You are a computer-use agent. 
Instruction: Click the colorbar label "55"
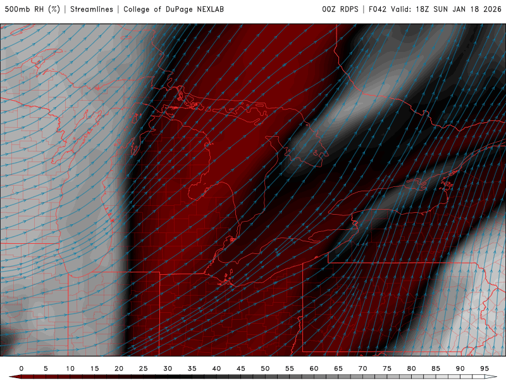pos(290,369)
